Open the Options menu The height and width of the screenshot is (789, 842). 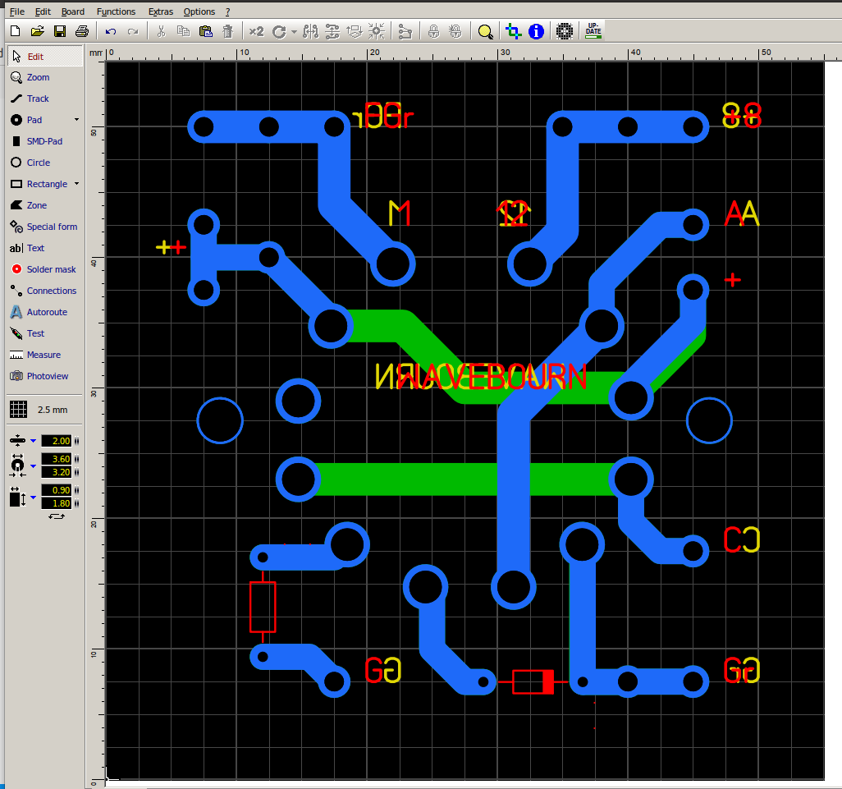(x=199, y=11)
